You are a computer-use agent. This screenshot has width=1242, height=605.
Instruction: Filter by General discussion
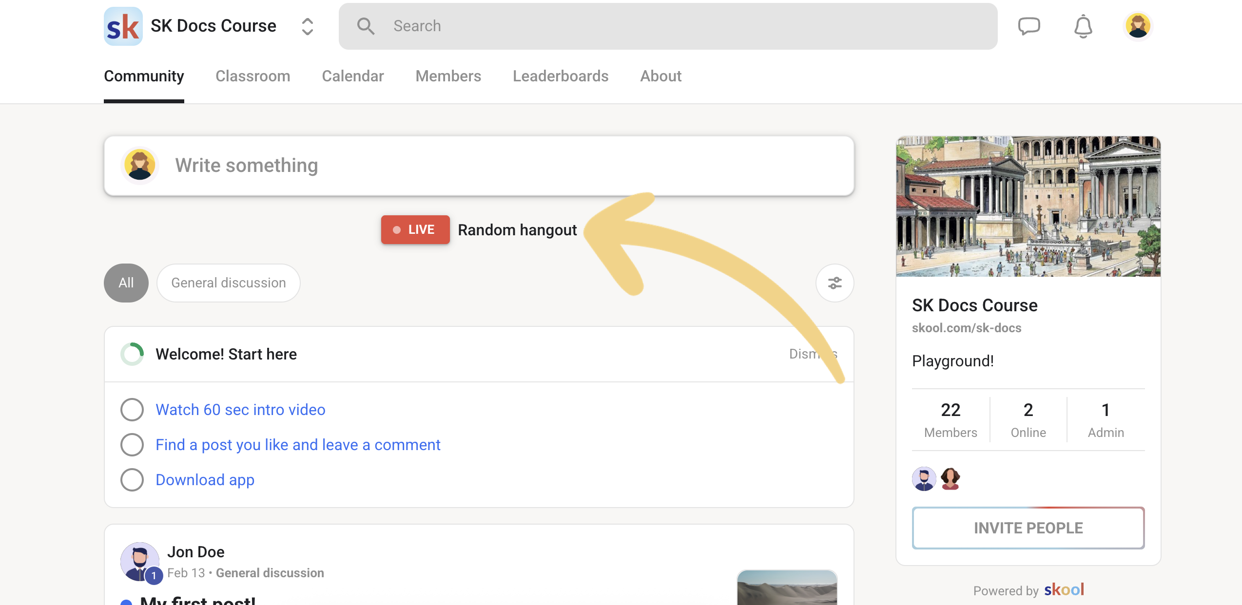coord(229,283)
